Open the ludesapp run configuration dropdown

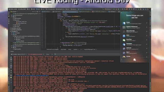point(109,9)
